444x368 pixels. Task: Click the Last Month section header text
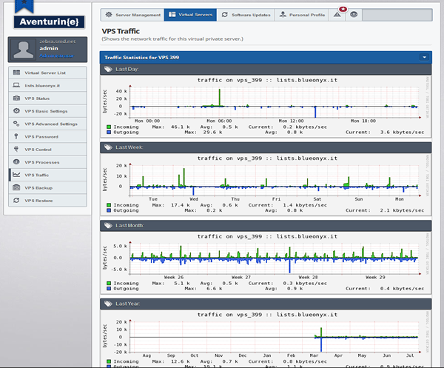[129, 226]
